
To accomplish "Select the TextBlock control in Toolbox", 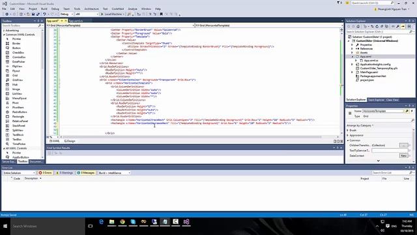I will point(18,135).
